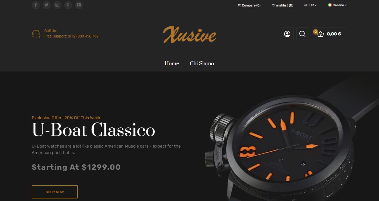Expand the EUR currency dropdown
379x201 pixels.
[x=310, y=5]
